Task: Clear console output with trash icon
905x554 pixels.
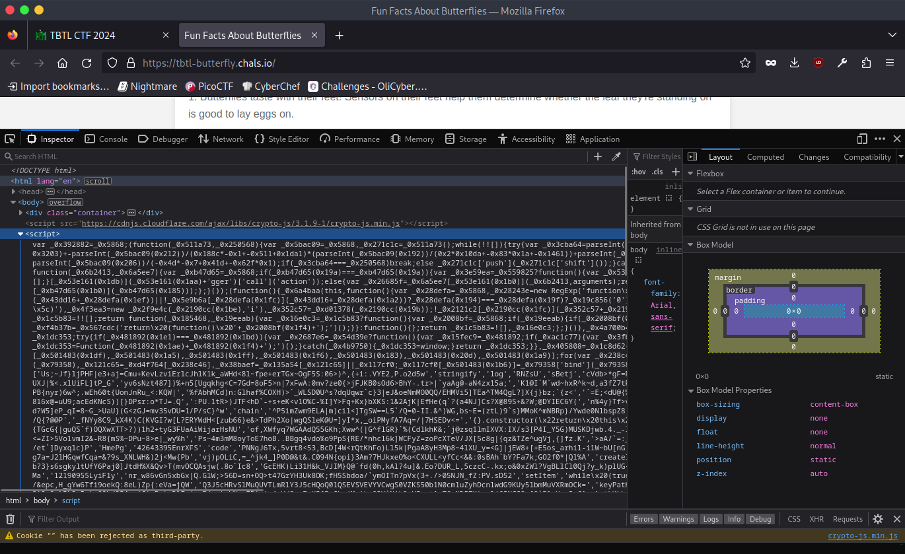Action: [x=10, y=519]
